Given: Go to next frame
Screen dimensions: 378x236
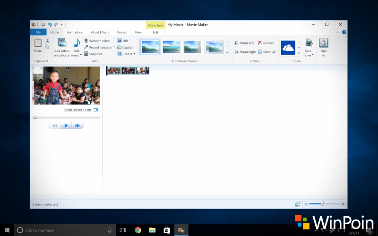Looking at the screenshot, I should click(x=77, y=125).
